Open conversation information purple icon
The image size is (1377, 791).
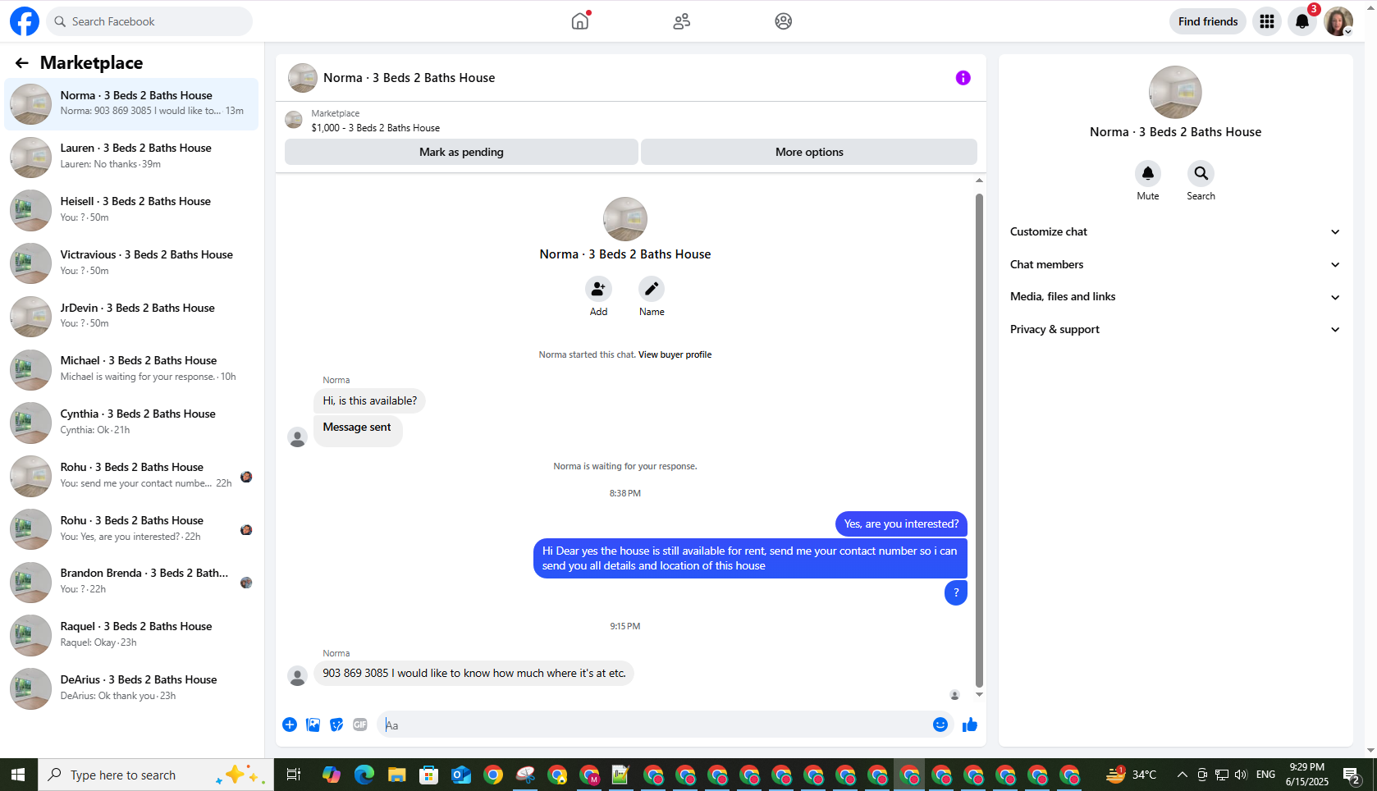click(x=963, y=78)
